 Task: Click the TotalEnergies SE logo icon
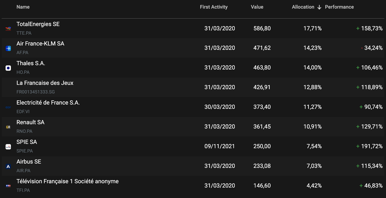(x=8, y=29)
